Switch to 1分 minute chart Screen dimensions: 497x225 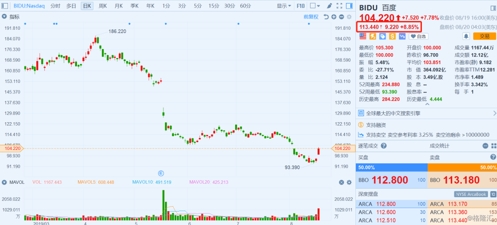point(166,5)
